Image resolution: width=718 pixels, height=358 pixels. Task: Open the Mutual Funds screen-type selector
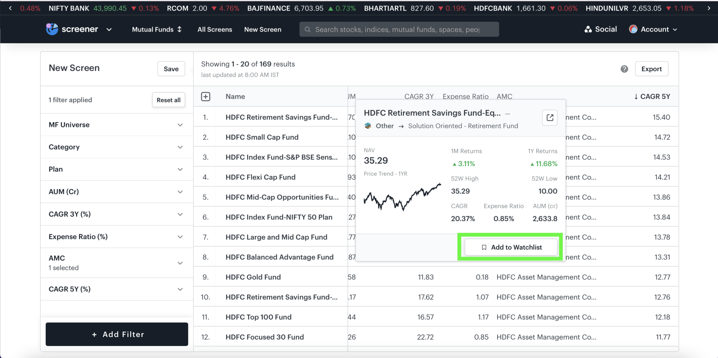(156, 29)
